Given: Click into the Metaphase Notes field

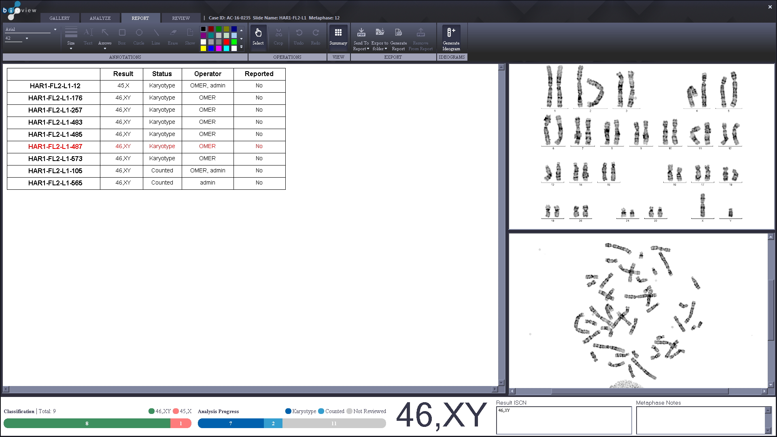Looking at the screenshot, I should [701, 420].
